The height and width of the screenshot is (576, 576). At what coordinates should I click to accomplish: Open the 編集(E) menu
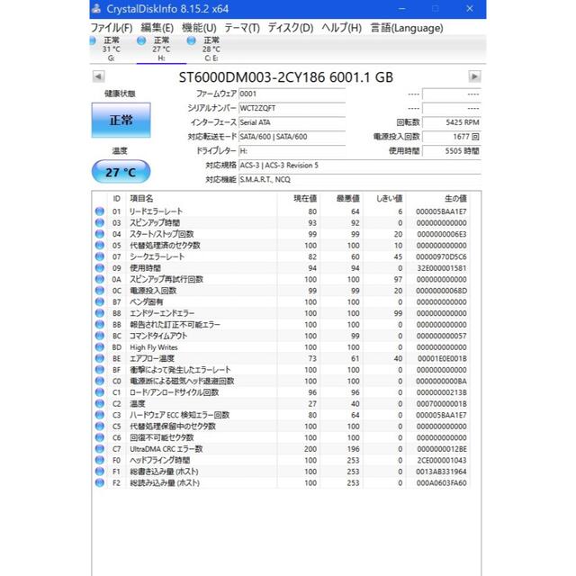tap(157, 28)
